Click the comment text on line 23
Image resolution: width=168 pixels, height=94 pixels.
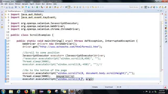point(45,70)
